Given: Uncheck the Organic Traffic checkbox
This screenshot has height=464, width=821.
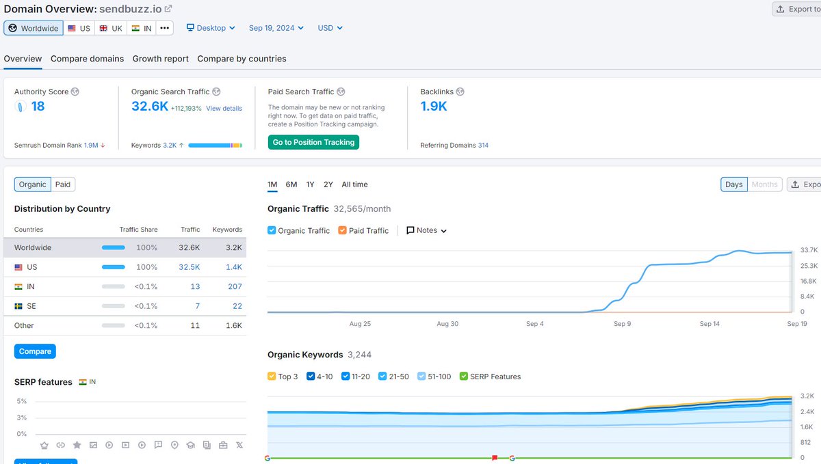Looking at the screenshot, I should [x=272, y=230].
